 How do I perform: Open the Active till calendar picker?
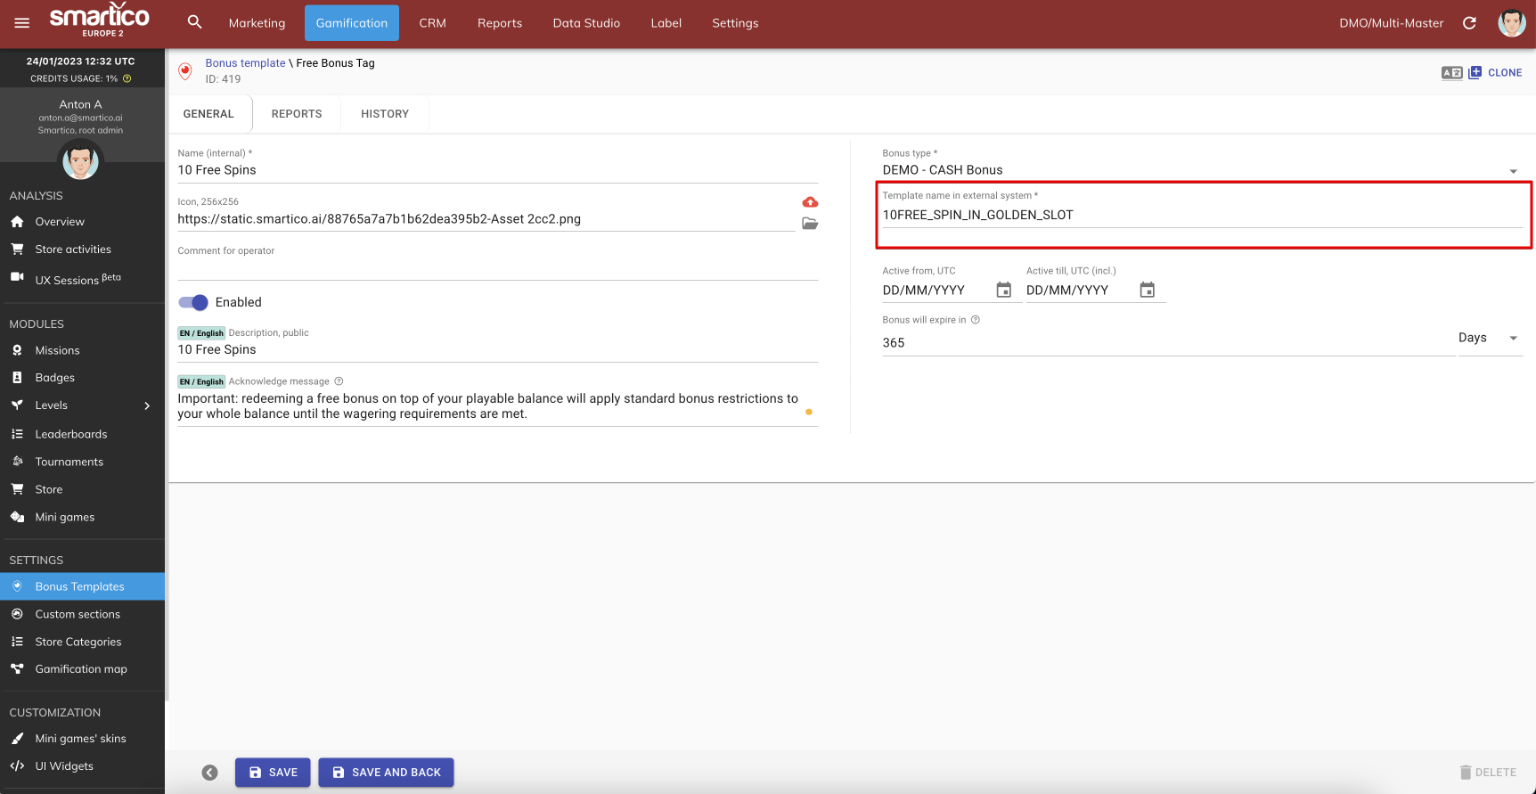click(1147, 290)
